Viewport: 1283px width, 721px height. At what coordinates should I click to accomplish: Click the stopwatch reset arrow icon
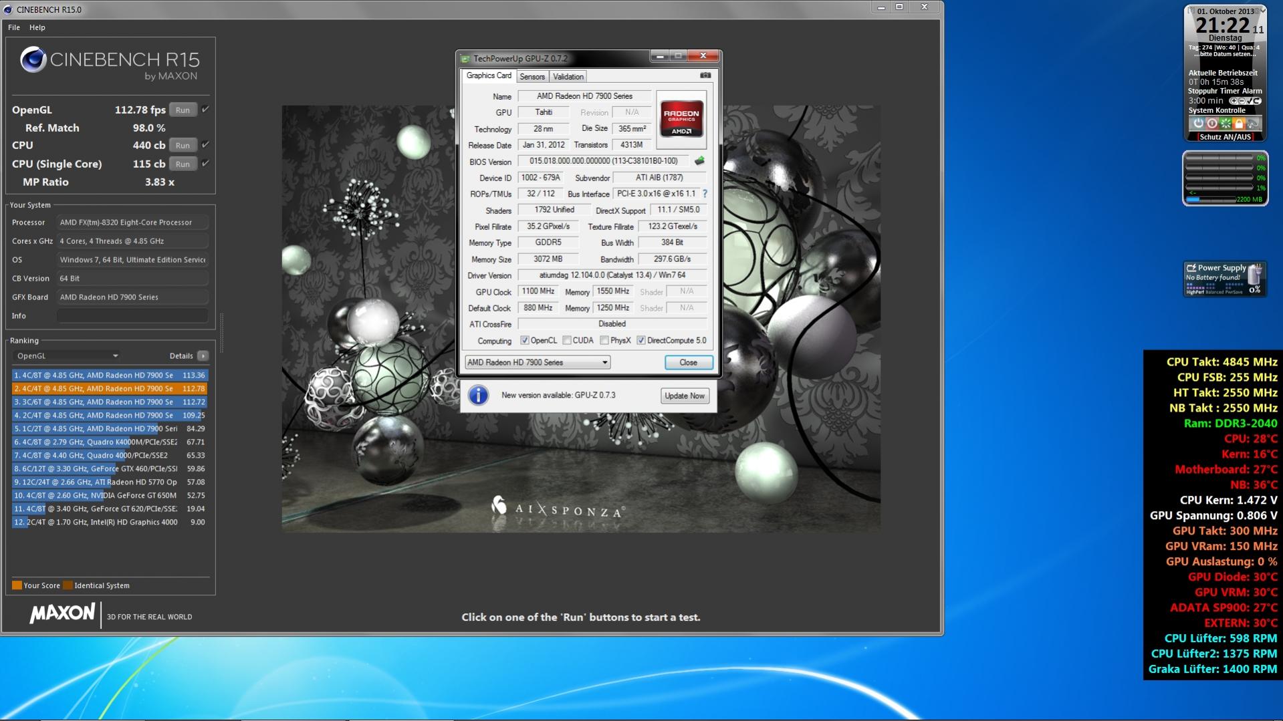1257,101
